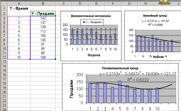The width and height of the screenshot is (181, 111).
Task: Select the cell containing value 156
Action: tap(43, 35)
